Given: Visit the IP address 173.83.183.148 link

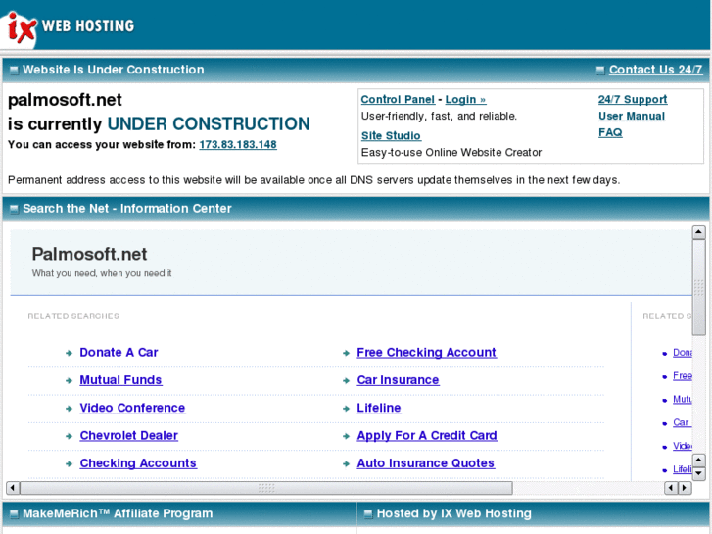Looking at the screenshot, I should point(238,144).
